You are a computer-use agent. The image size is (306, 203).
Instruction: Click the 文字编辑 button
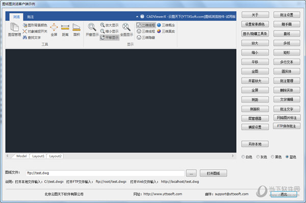tap(287, 99)
